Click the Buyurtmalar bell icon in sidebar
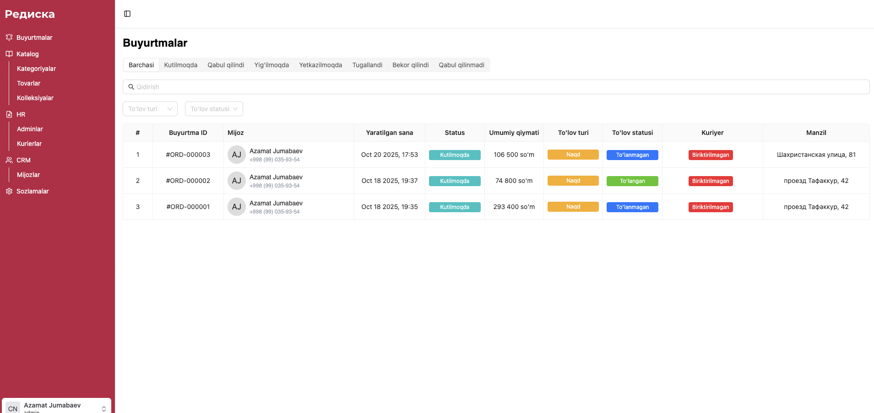 point(9,38)
